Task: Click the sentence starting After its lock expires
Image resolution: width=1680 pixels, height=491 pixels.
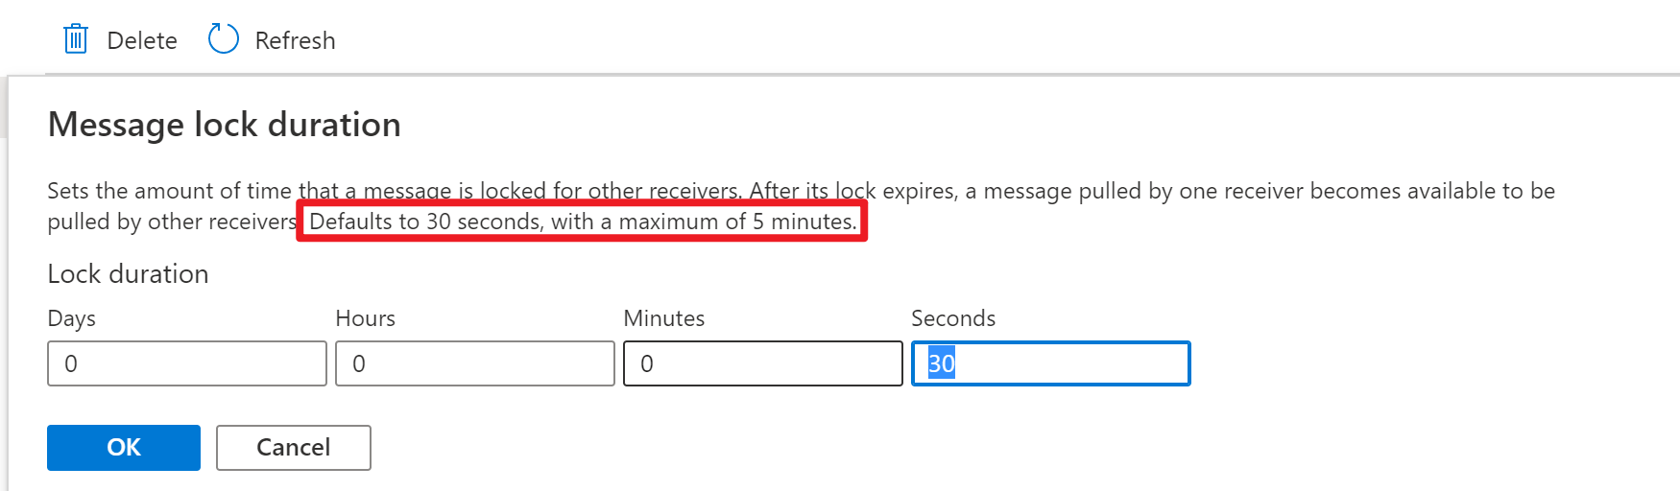Action: coord(1152,191)
